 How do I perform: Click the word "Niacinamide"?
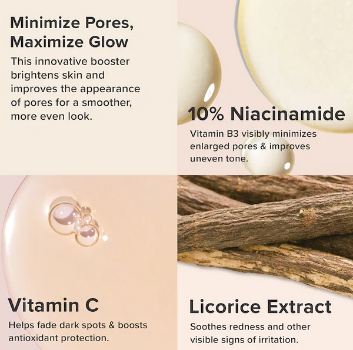coord(288,114)
